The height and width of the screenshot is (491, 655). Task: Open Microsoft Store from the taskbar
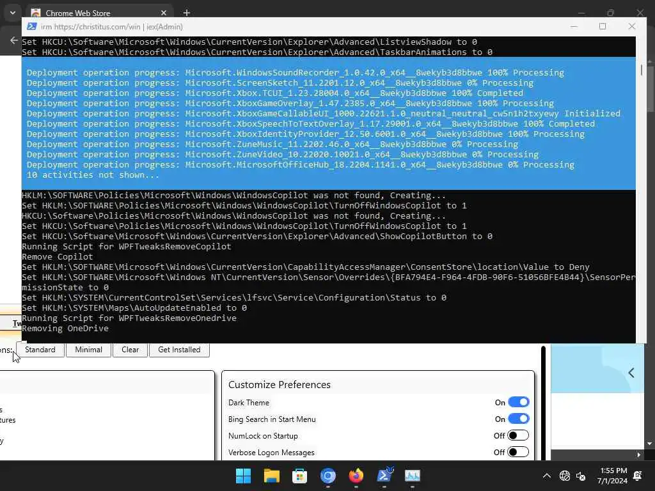point(299,476)
